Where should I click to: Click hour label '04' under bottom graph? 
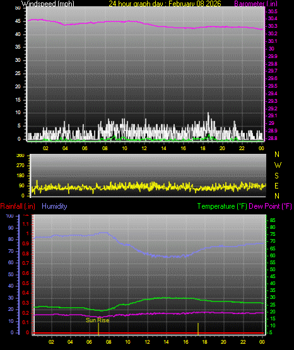(70, 342)
